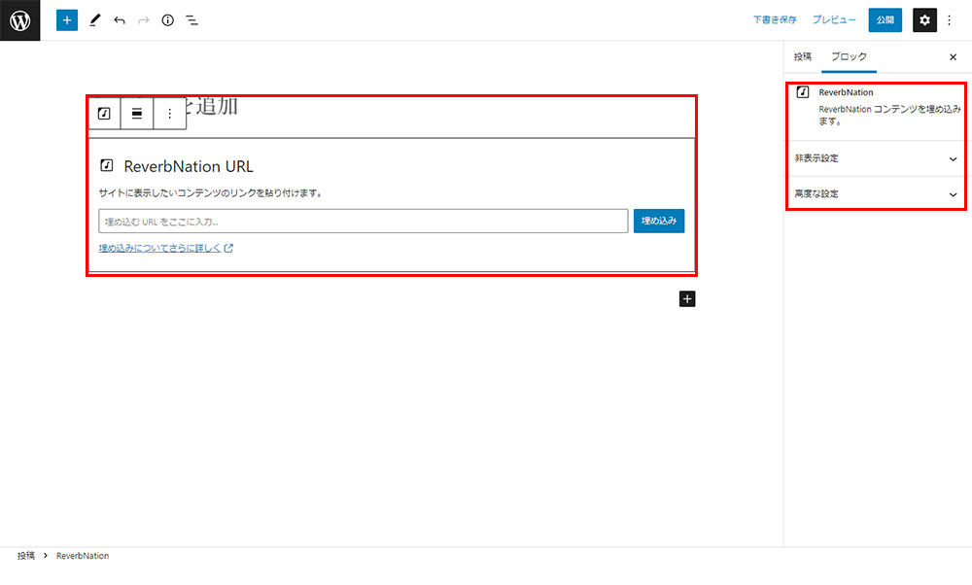
Task: Expand the 非表示設定 panel
Action: pos(875,157)
